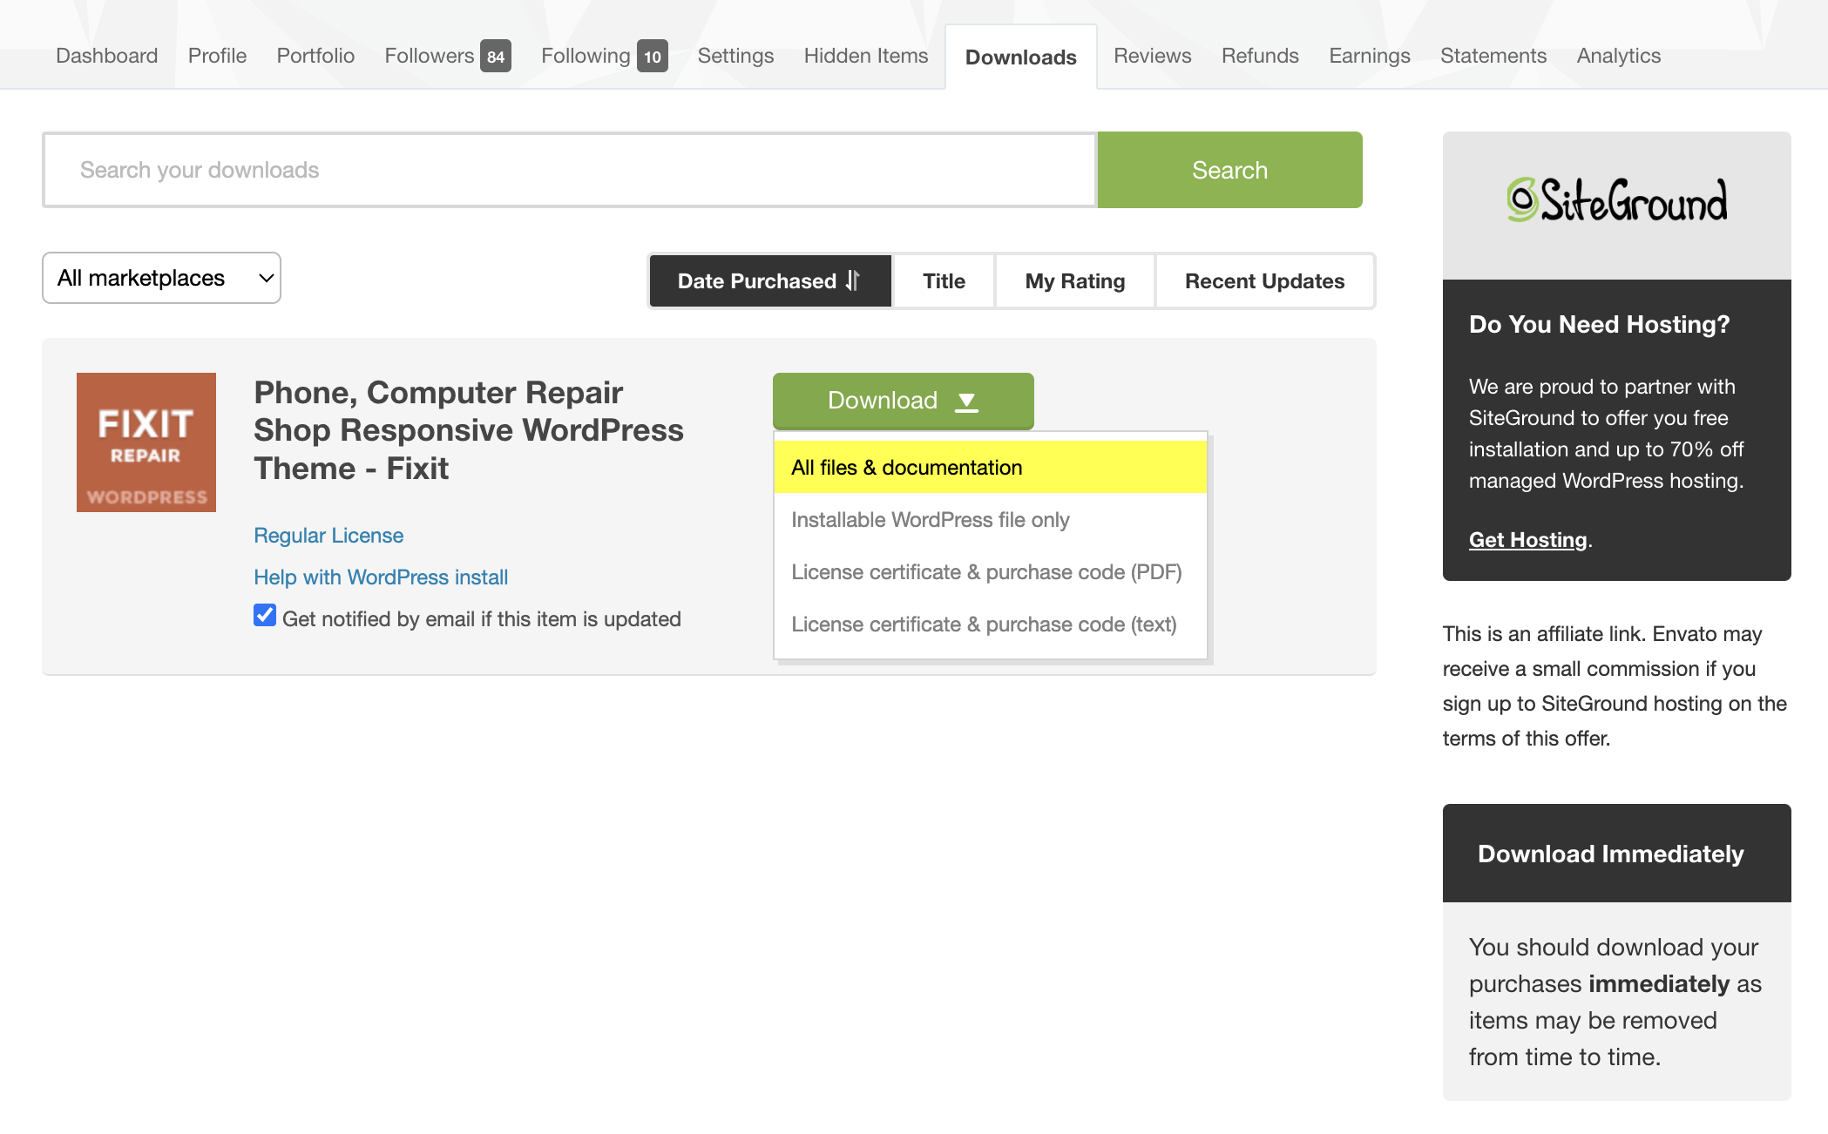The width and height of the screenshot is (1828, 1134).
Task: Sort downloads by Title
Action: pos(944,280)
